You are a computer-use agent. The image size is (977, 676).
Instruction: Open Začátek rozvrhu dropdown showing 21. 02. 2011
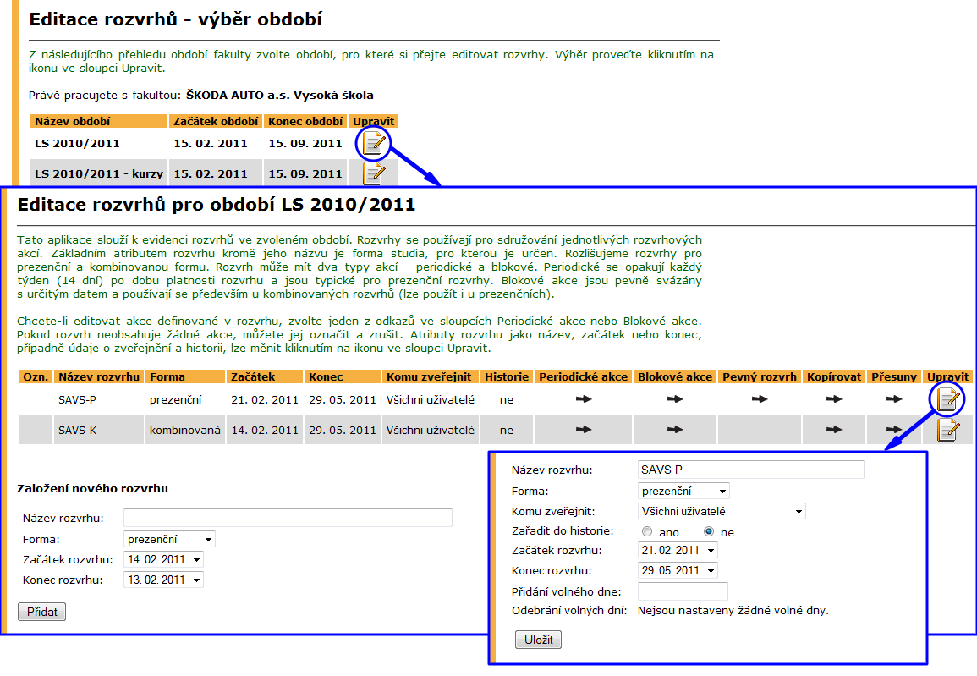click(678, 551)
